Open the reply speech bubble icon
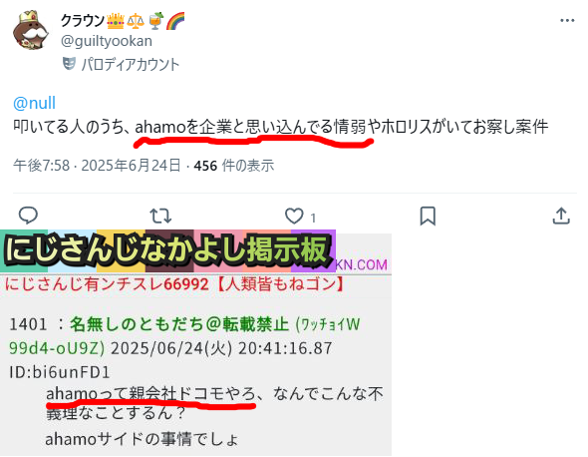The width and height of the screenshot is (588, 457). coord(28,216)
